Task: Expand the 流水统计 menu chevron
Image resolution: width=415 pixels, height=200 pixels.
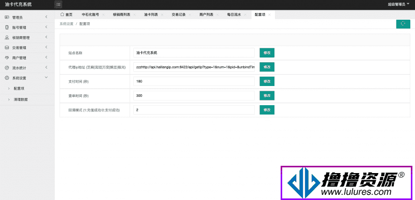Action: click(x=46, y=68)
